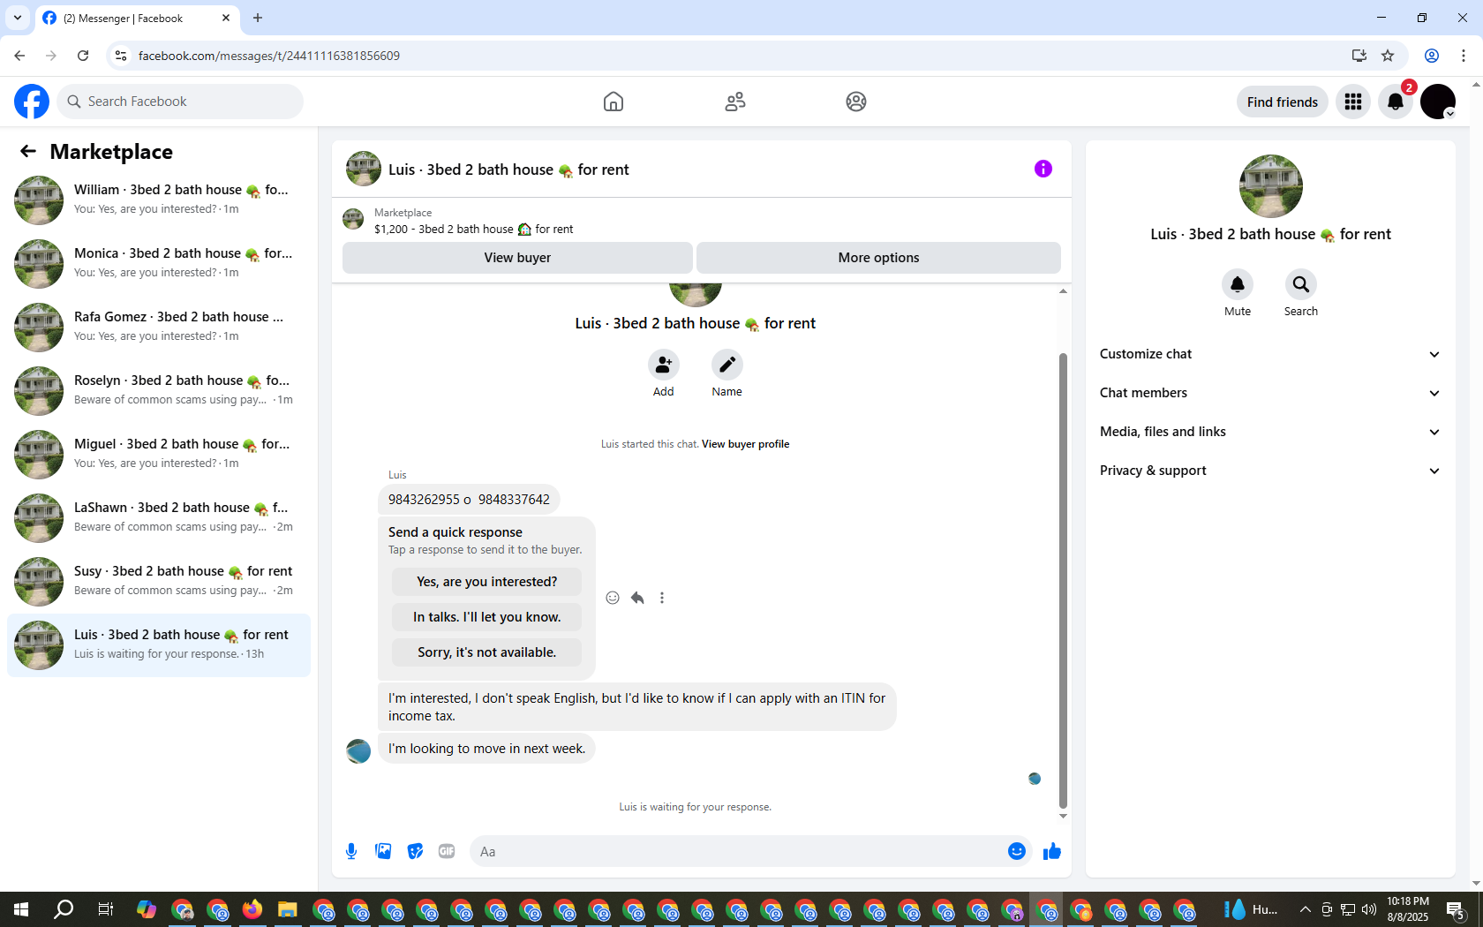Send a thumbs-up like
Screen dimensions: 1483x927
(x=1052, y=851)
